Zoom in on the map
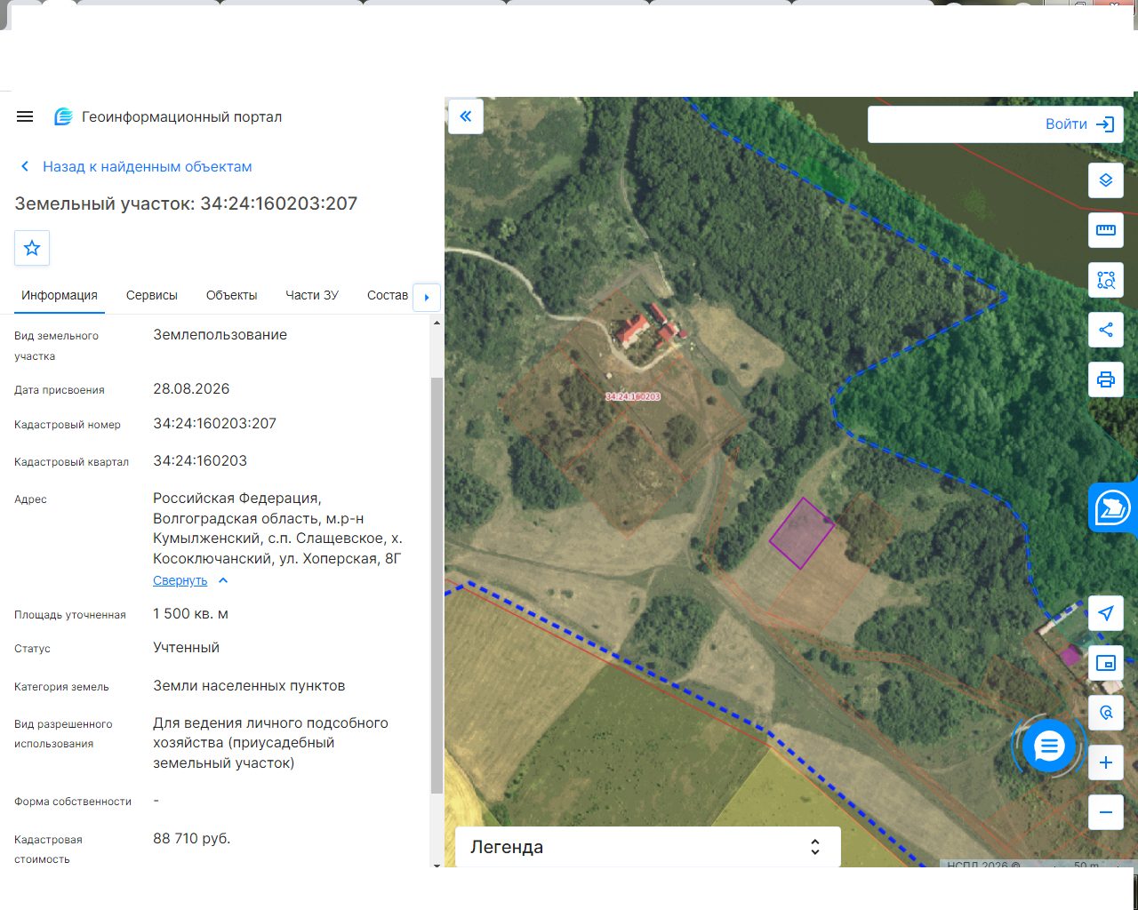 [1106, 762]
